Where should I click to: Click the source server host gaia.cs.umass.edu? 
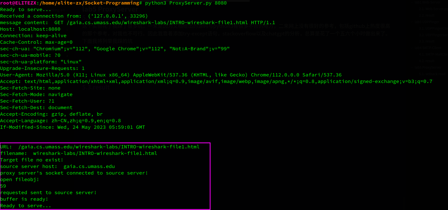(x=89, y=166)
